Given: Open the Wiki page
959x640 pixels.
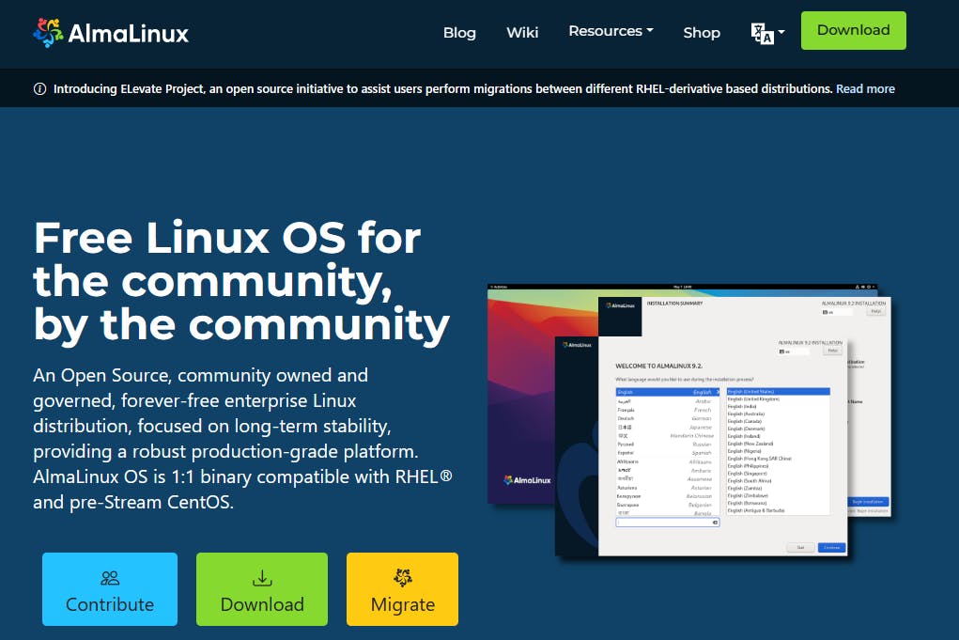Looking at the screenshot, I should (x=522, y=33).
